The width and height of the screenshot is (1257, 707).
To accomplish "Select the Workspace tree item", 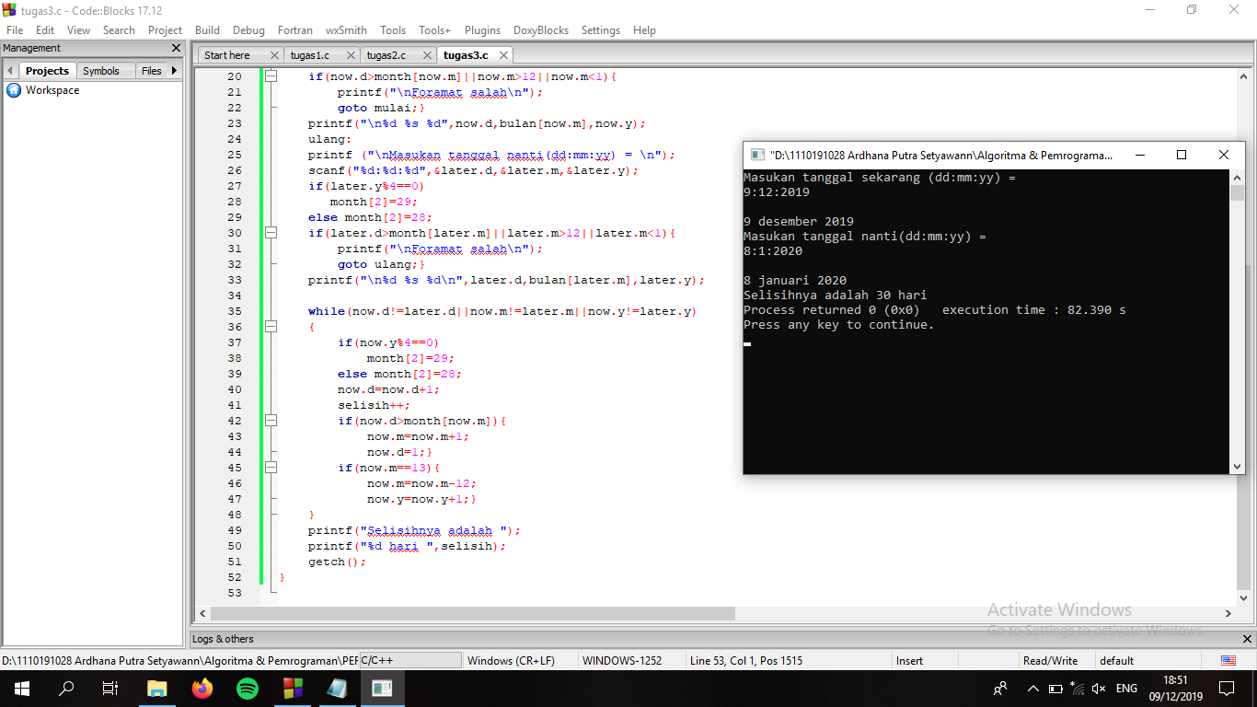I will 52,90.
